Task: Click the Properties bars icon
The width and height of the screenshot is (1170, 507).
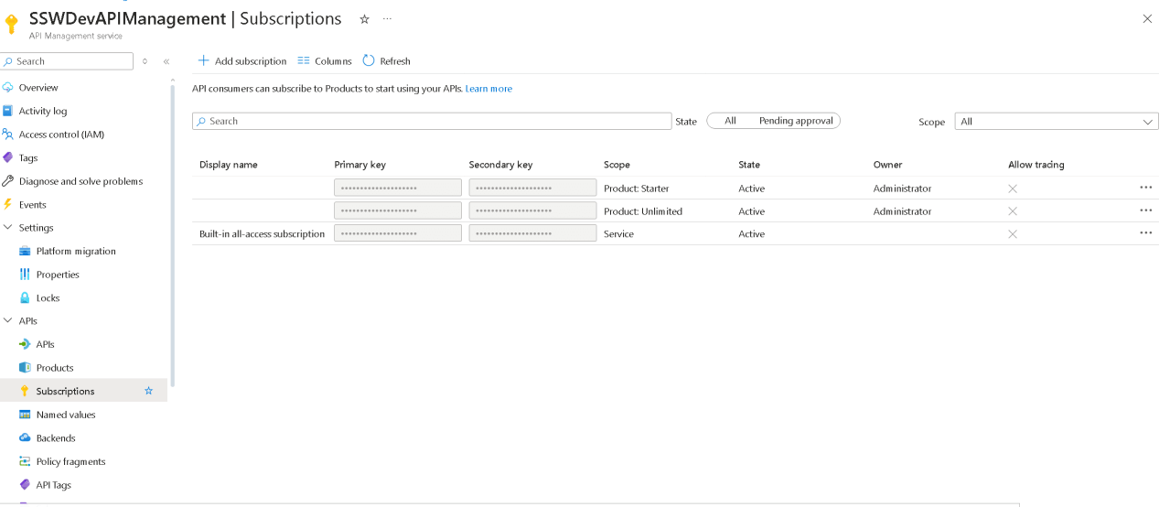Action: pos(25,275)
